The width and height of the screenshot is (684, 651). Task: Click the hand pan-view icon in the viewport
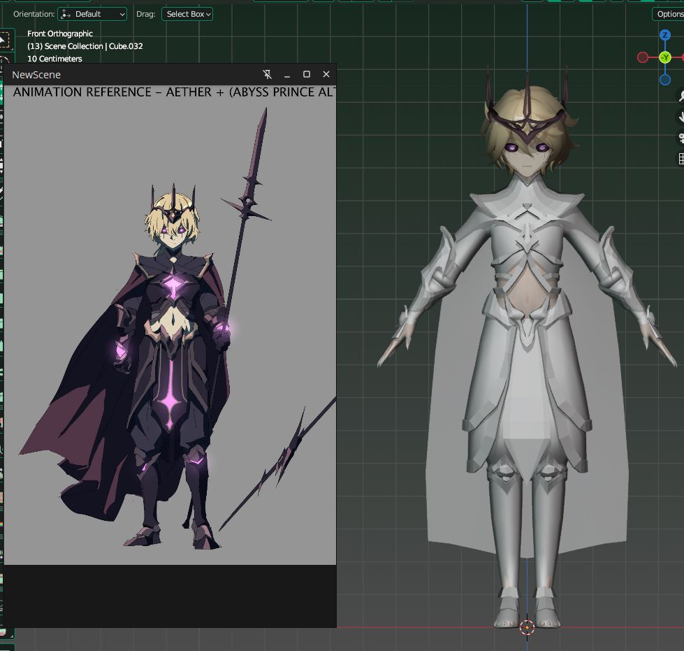pyautogui.click(x=681, y=117)
